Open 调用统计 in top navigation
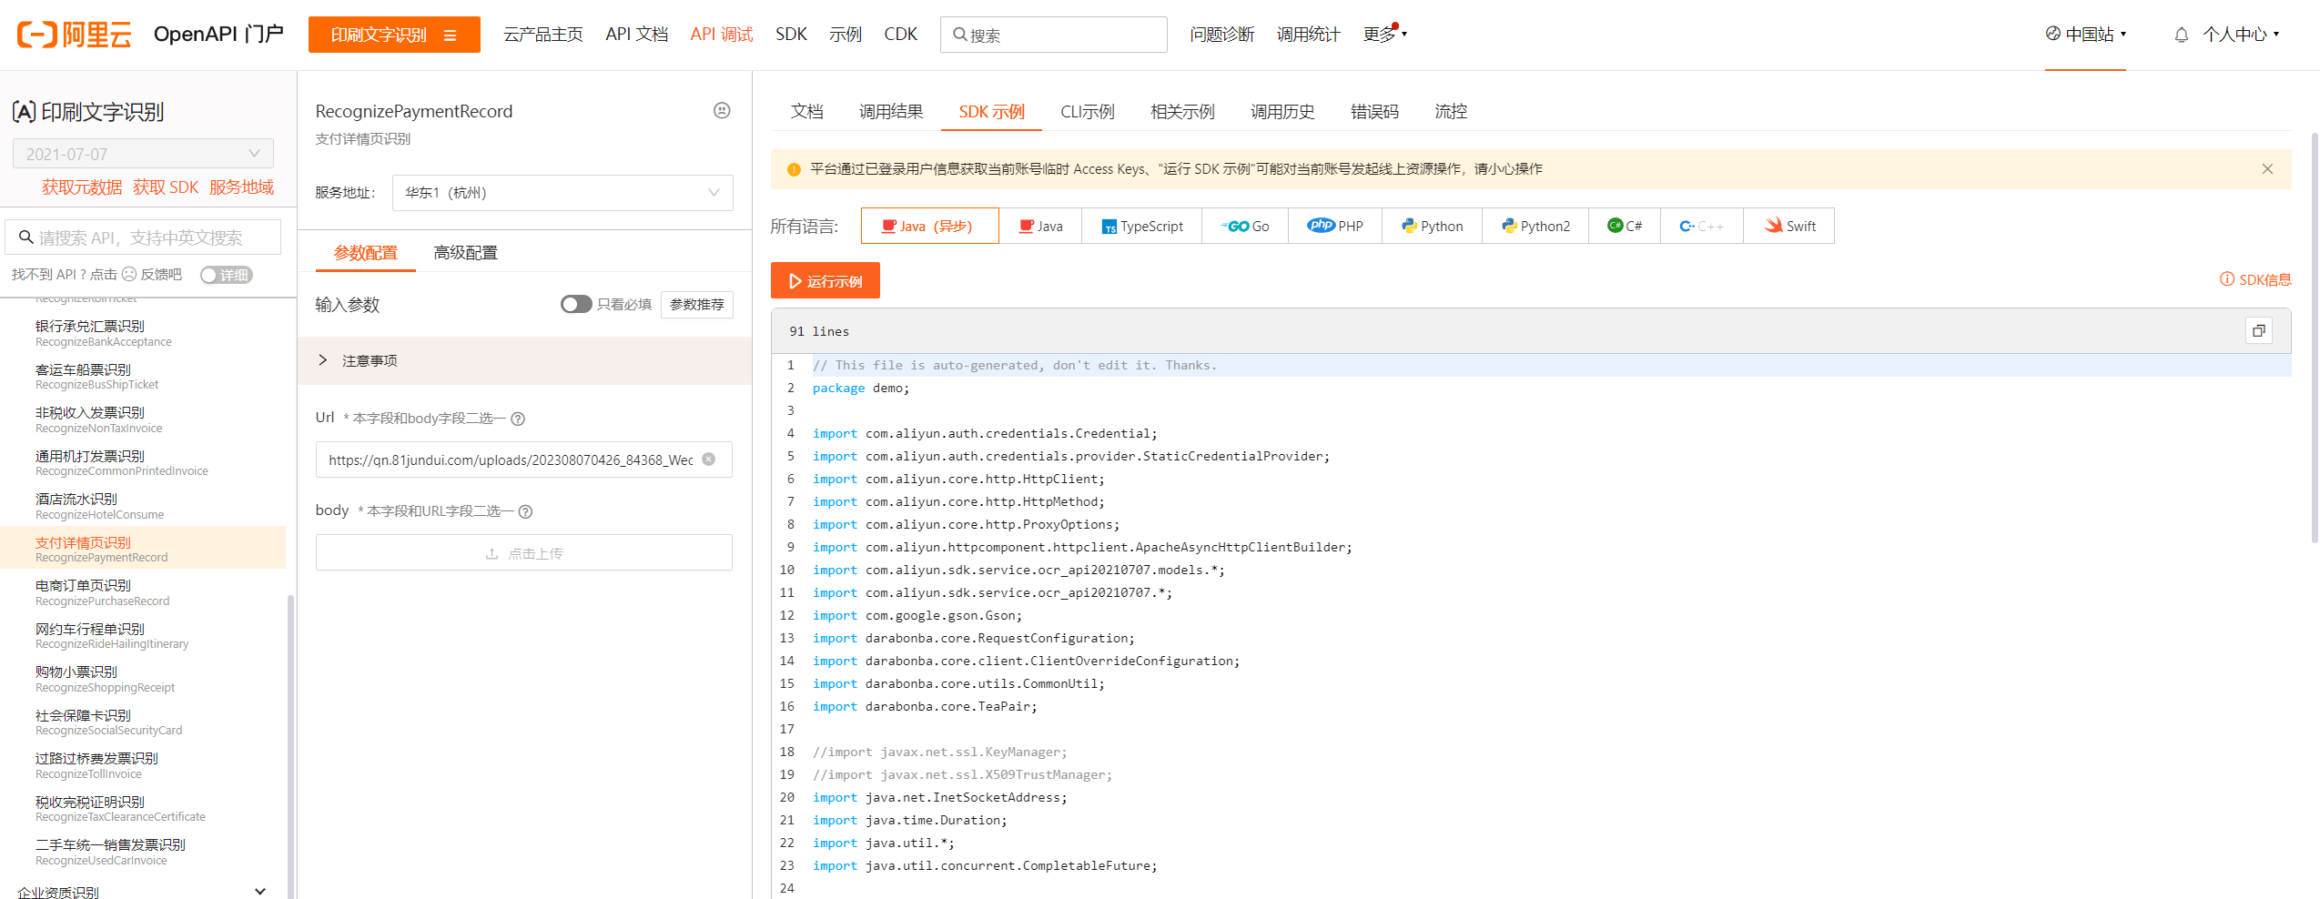Image resolution: width=2320 pixels, height=899 pixels. (1308, 35)
